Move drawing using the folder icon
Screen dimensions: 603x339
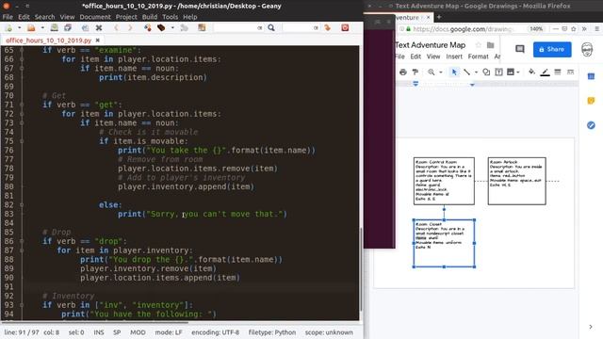pos(490,45)
